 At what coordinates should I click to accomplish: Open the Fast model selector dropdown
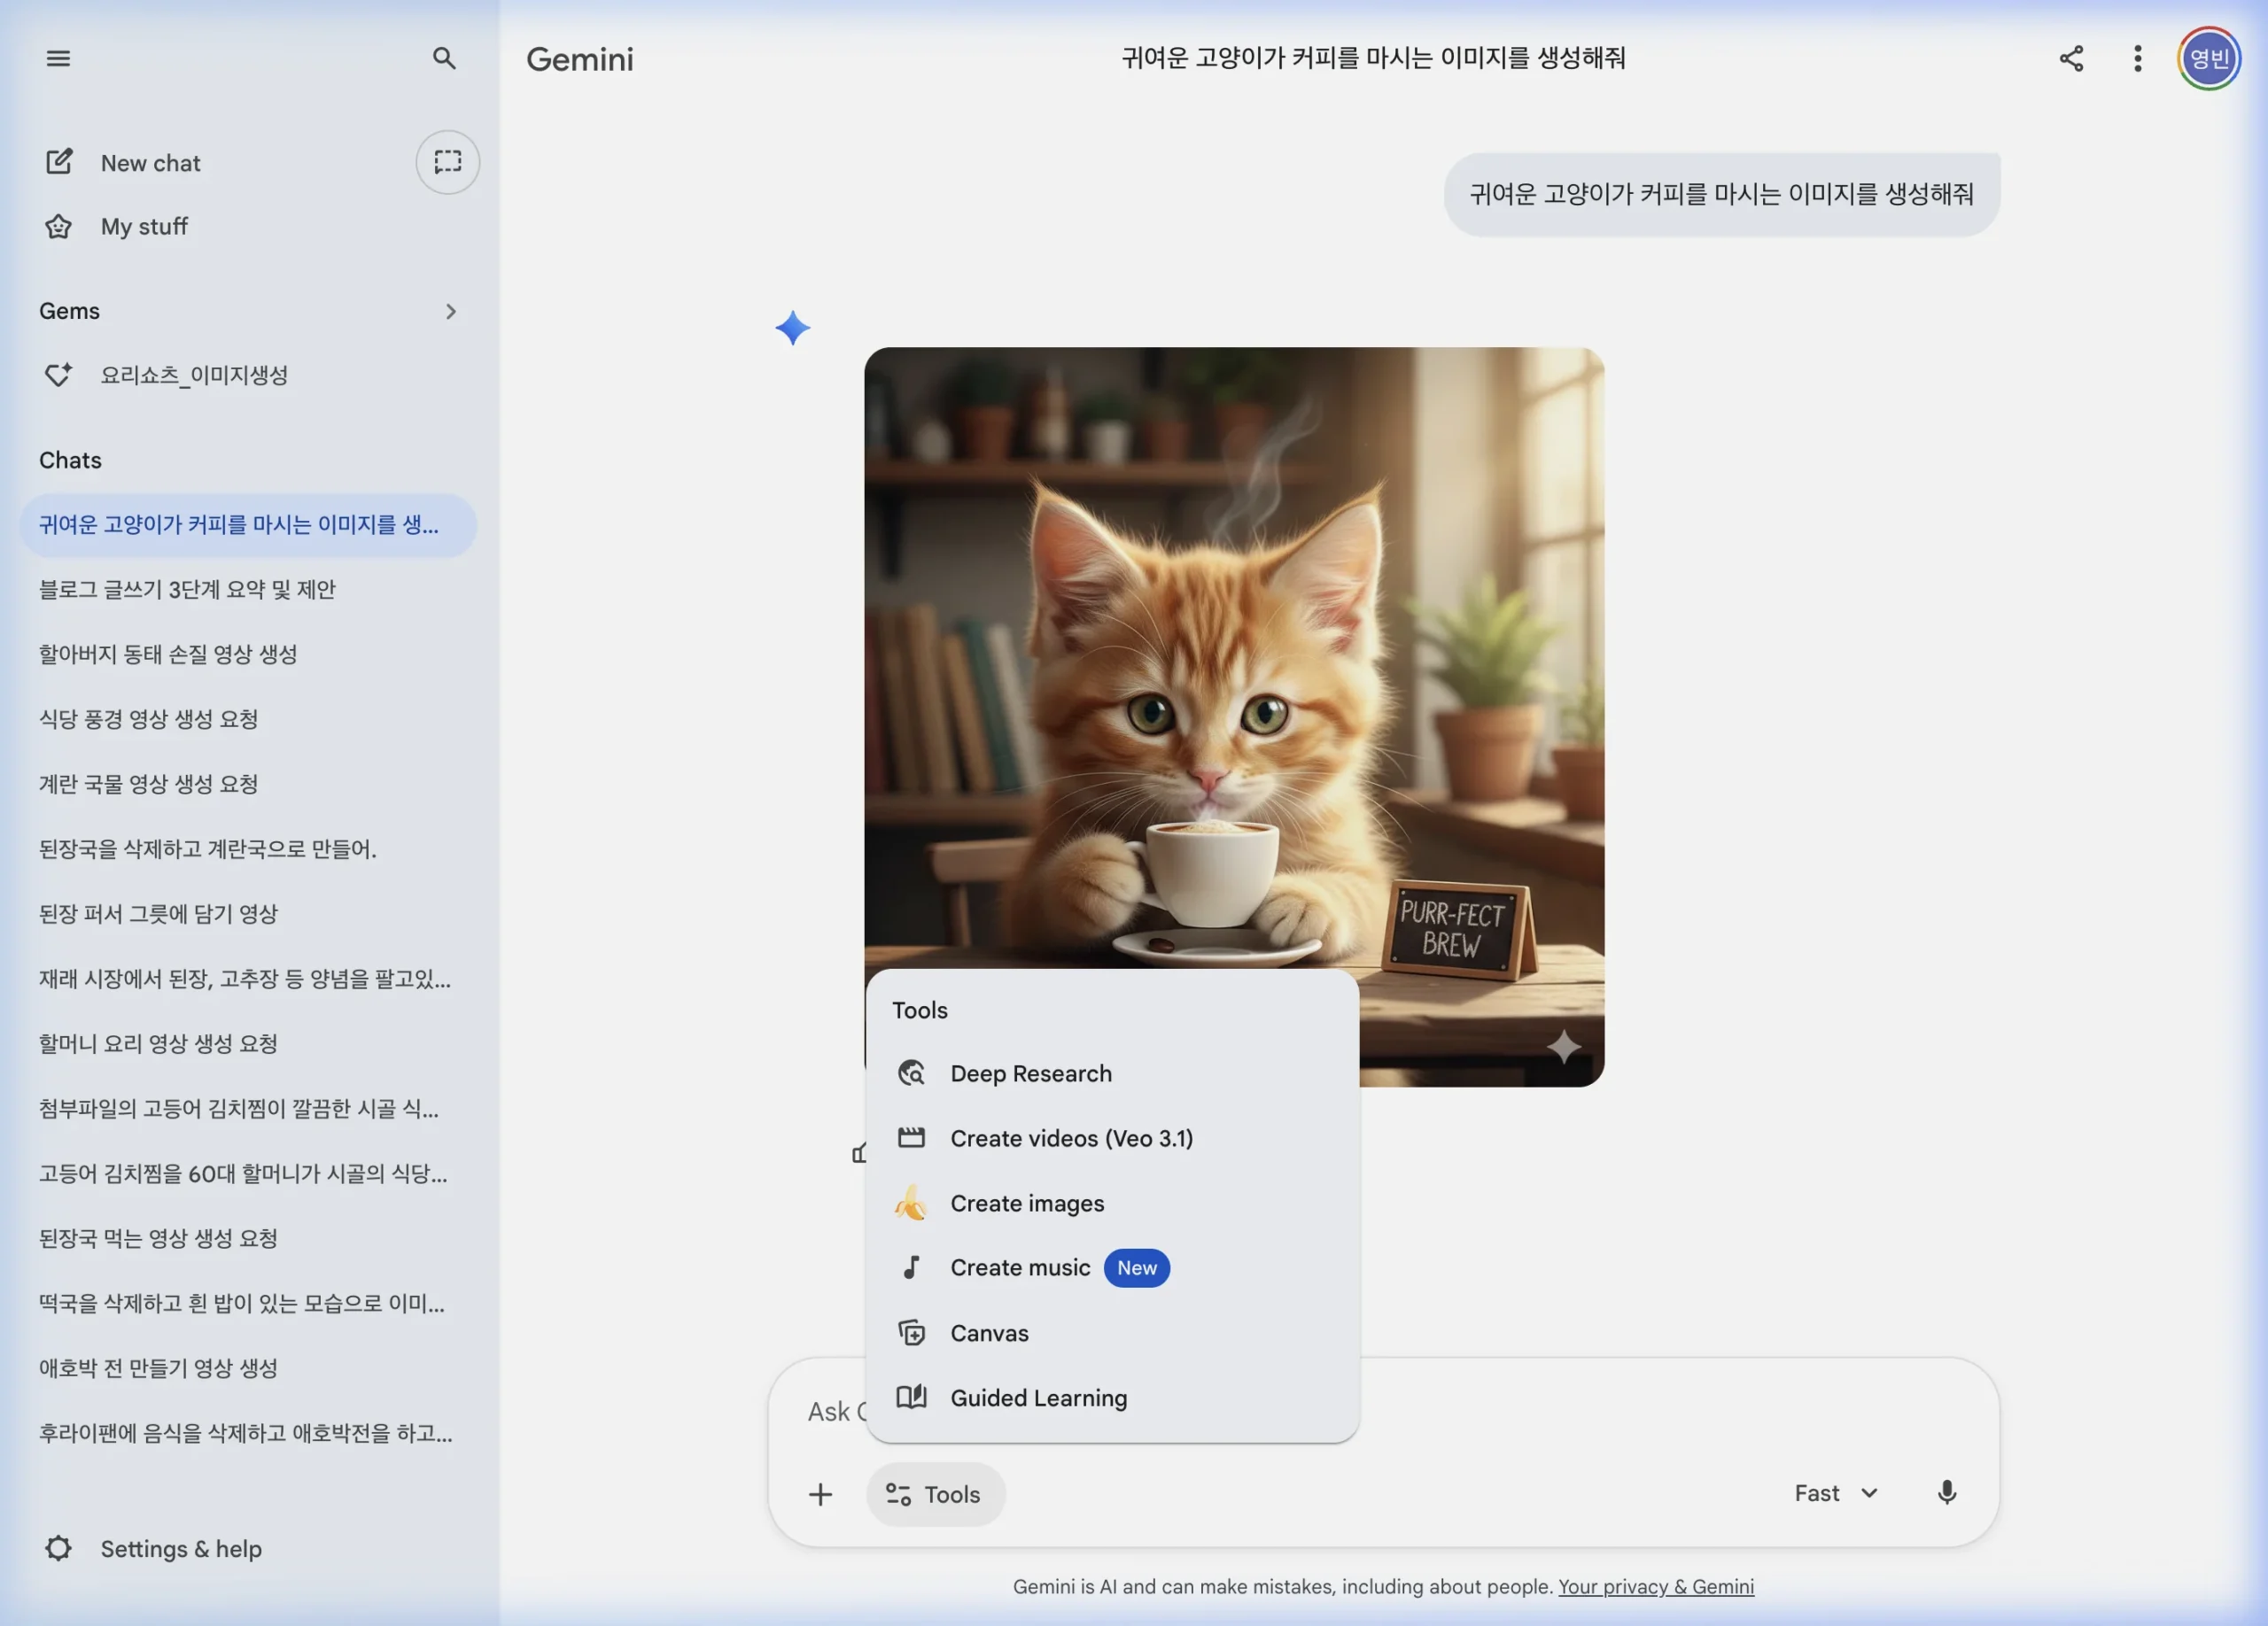coord(1835,1492)
